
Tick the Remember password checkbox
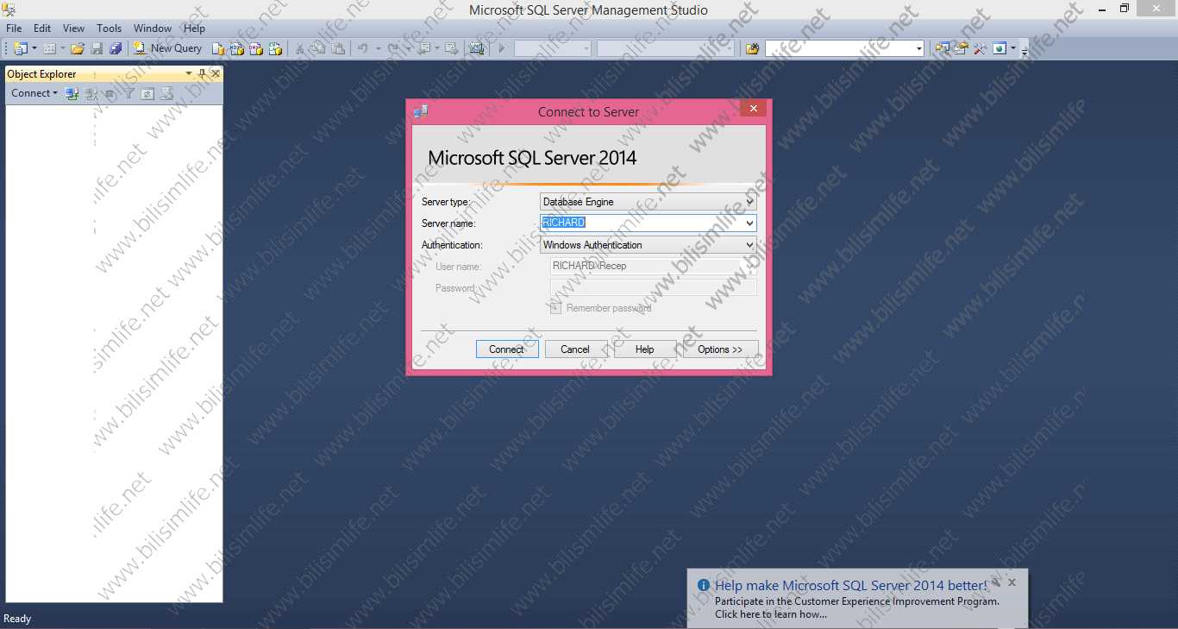pos(555,308)
